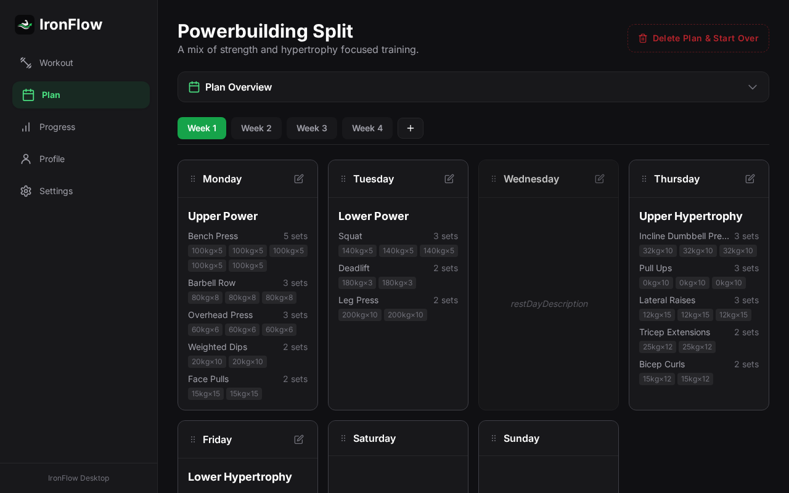Collapse the Plan Overview section
This screenshot has width=789, height=493.
coord(752,87)
